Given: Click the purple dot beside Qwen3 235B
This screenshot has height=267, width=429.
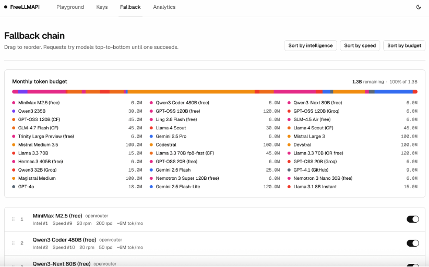Looking at the screenshot, I should point(14,111).
